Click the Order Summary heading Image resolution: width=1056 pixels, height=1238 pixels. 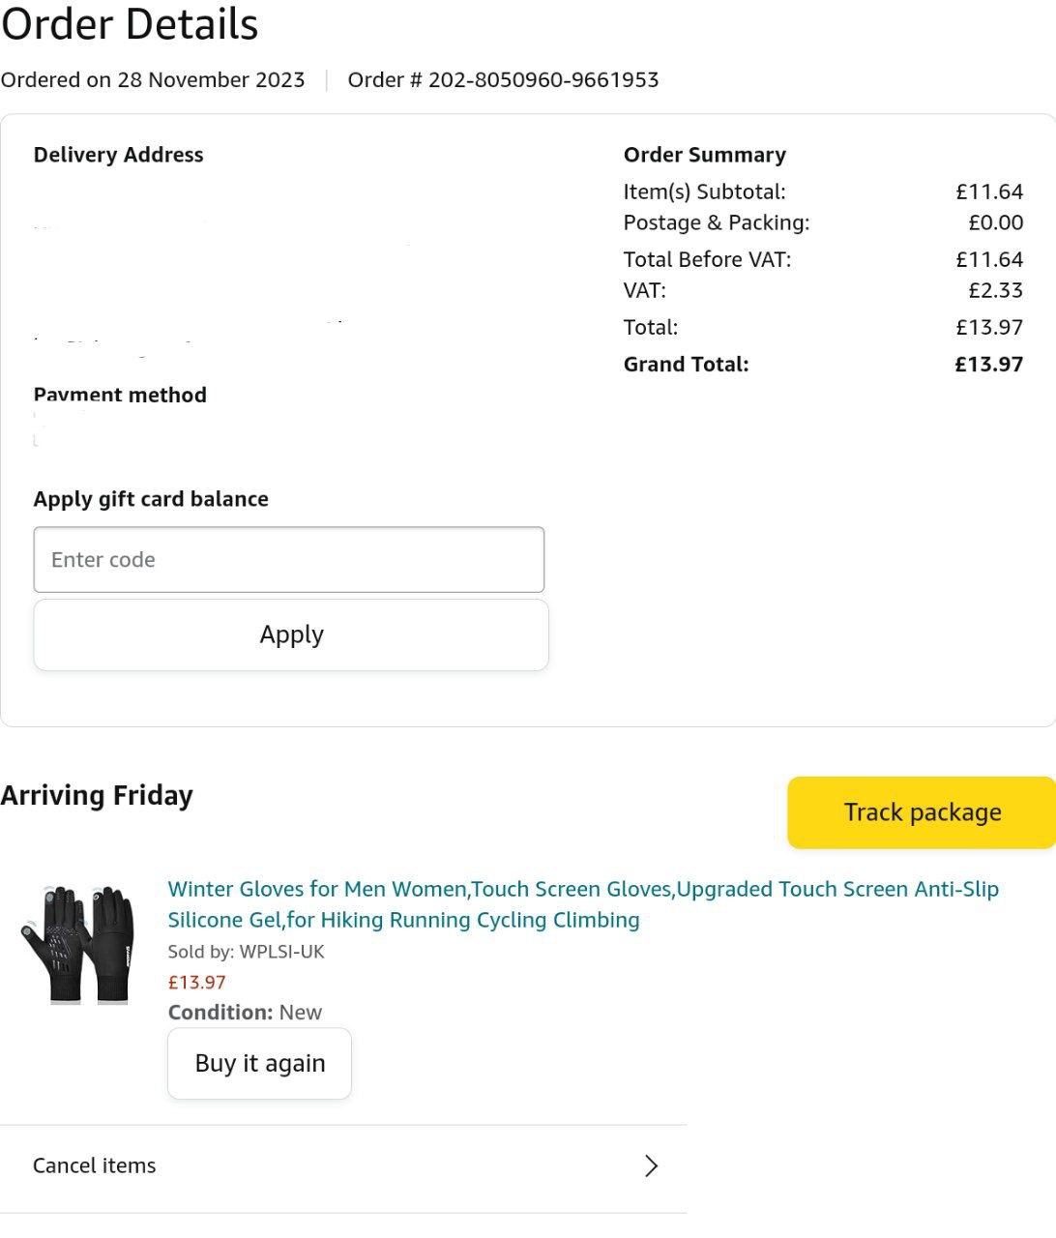pos(704,155)
